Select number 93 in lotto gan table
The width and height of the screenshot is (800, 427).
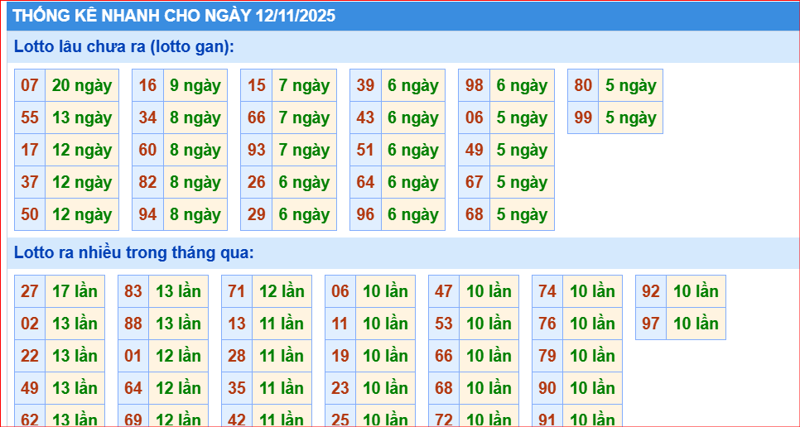(x=256, y=150)
